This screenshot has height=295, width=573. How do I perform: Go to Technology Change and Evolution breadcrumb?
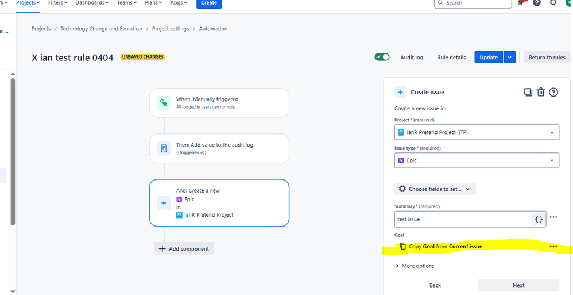click(101, 29)
